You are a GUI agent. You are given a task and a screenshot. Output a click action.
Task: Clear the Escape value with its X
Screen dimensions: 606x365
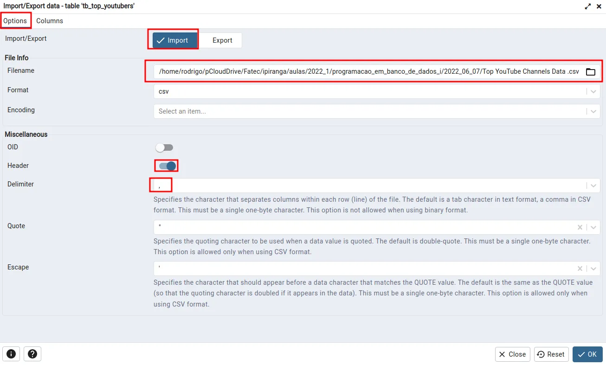click(580, 269)
